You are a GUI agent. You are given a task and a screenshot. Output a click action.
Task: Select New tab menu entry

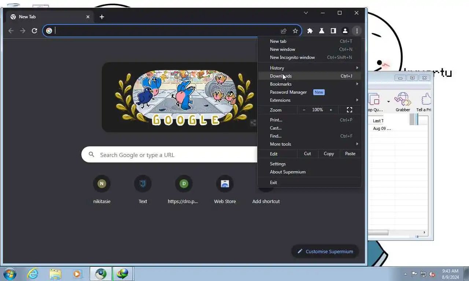tap(310, 41)
